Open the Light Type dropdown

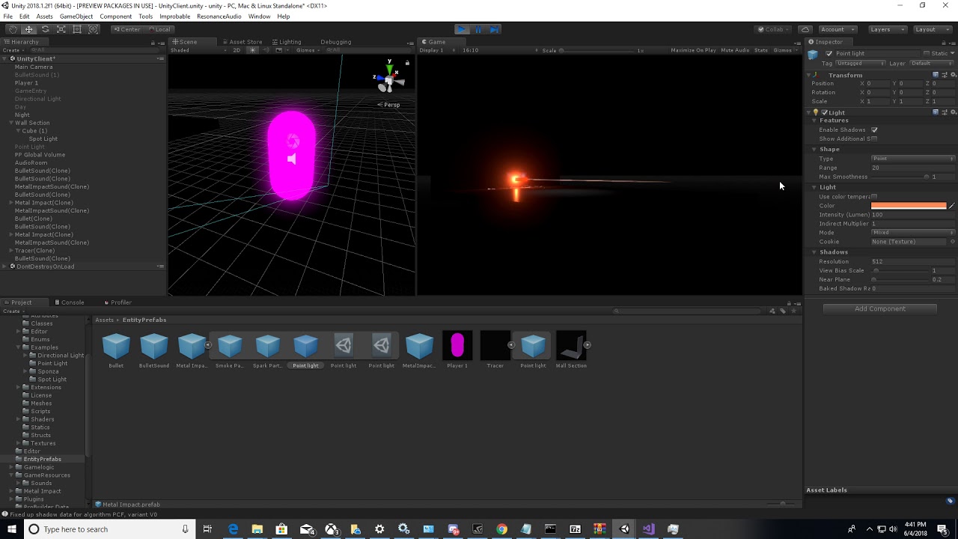pyautogui.click(x=913, y=159)
